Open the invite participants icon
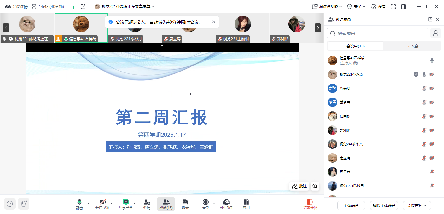Viewport: 444px width, 214px height. pos(146,204)
